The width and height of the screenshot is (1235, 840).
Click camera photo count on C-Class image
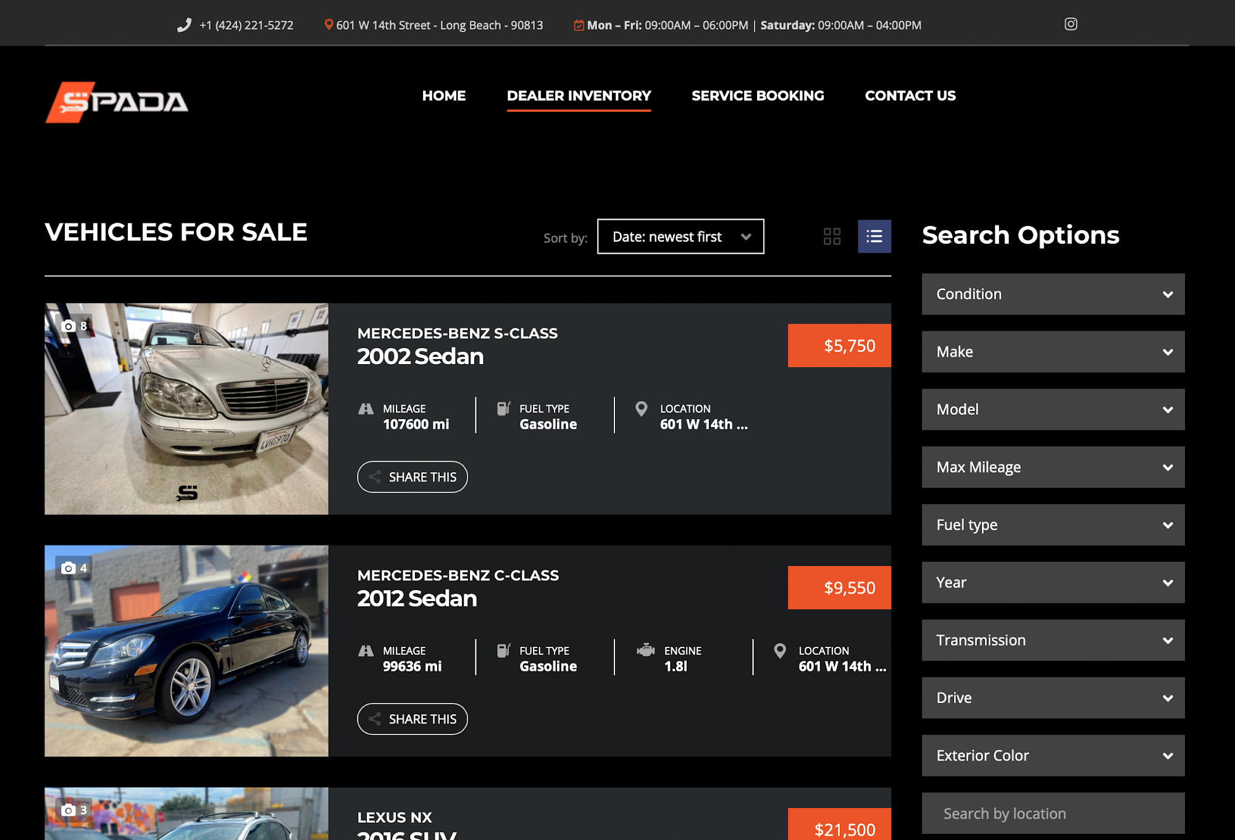coord(75,568)
